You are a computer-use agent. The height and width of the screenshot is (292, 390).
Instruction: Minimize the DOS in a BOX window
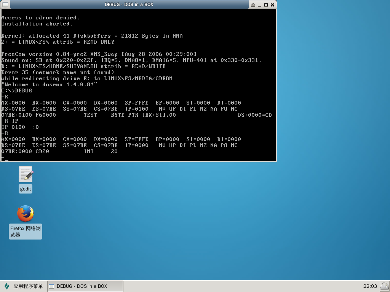[x=260, y=5]
